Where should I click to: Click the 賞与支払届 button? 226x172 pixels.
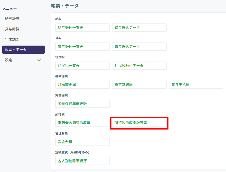click(196, 85)
